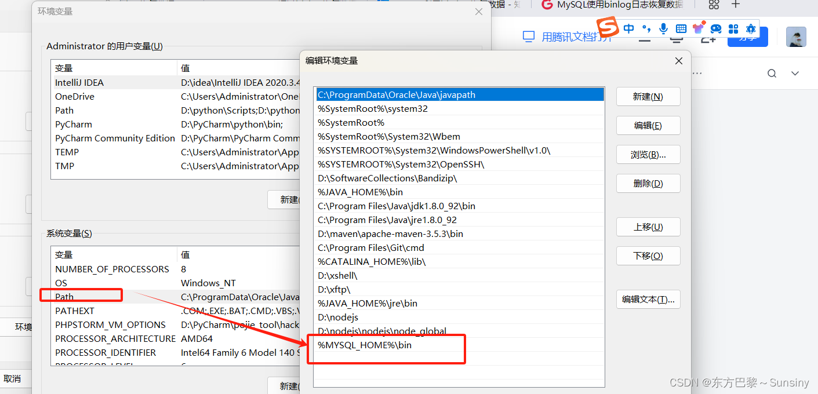Select the PROCESSOR_IDENTIFIER system variable
The height and width of the screenshot is (394, 818).
click(x=176, y=353)
